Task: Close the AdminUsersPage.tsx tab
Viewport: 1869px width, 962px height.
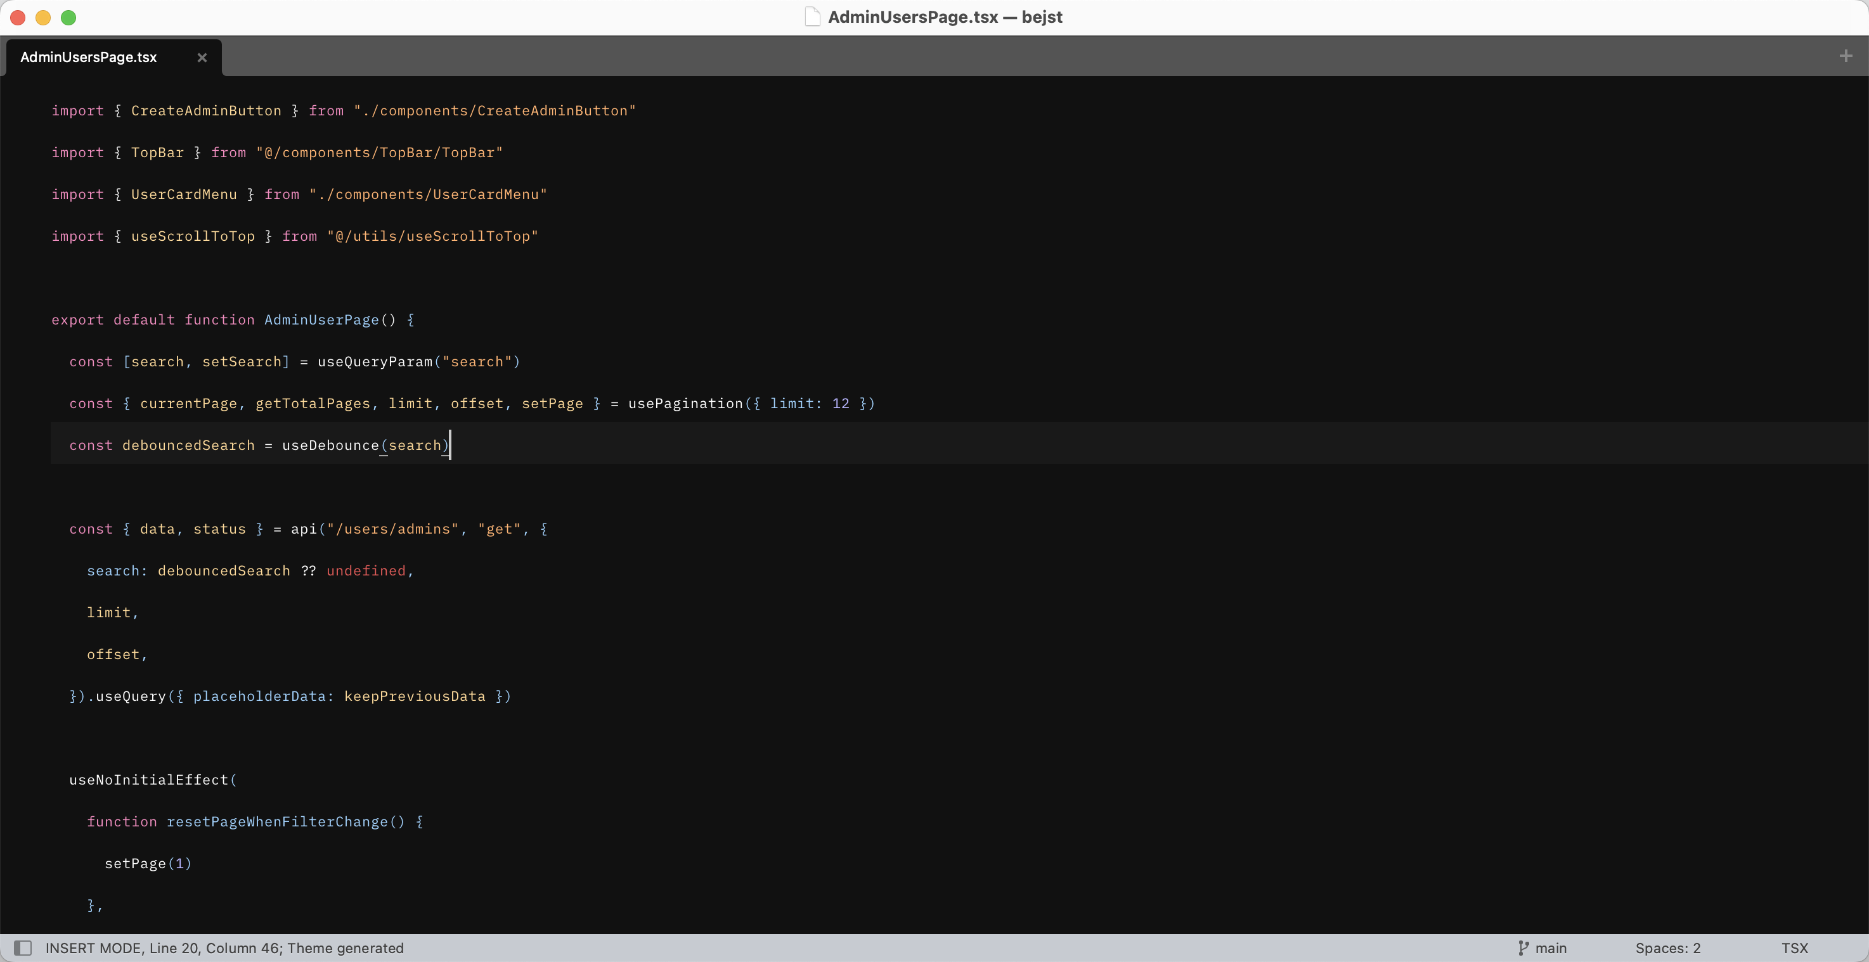Action: (202, 57)
